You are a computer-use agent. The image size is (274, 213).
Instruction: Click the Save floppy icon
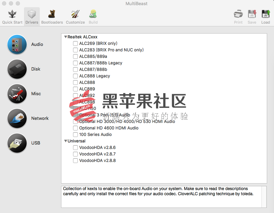252,14
